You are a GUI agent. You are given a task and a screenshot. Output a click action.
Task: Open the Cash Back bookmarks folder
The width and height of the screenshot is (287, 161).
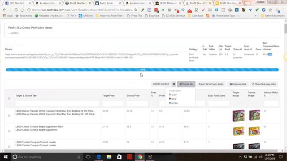(x=196, y=16)
